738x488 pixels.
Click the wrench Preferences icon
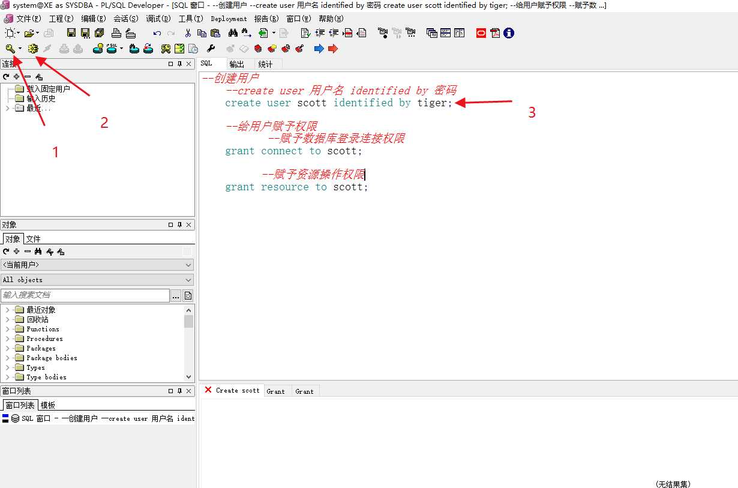tap(211, 49)
